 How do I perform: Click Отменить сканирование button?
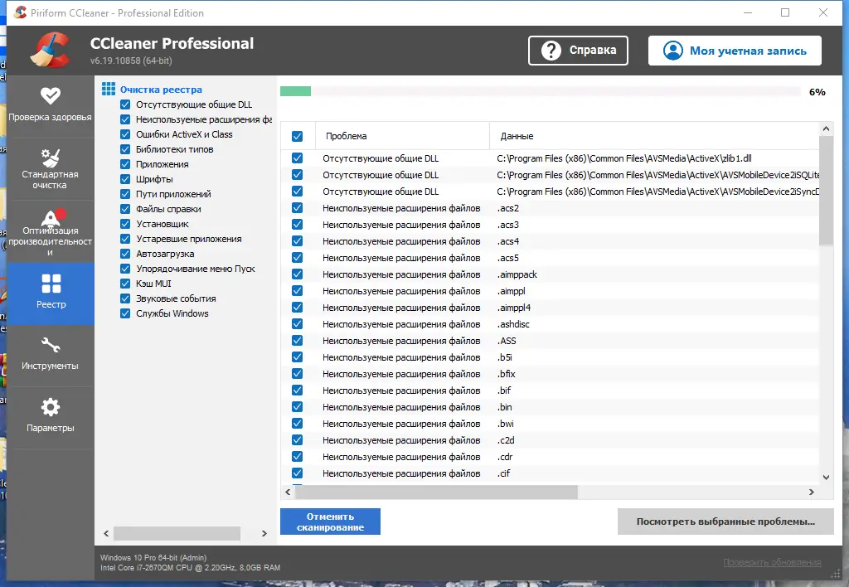pos(330,522)
